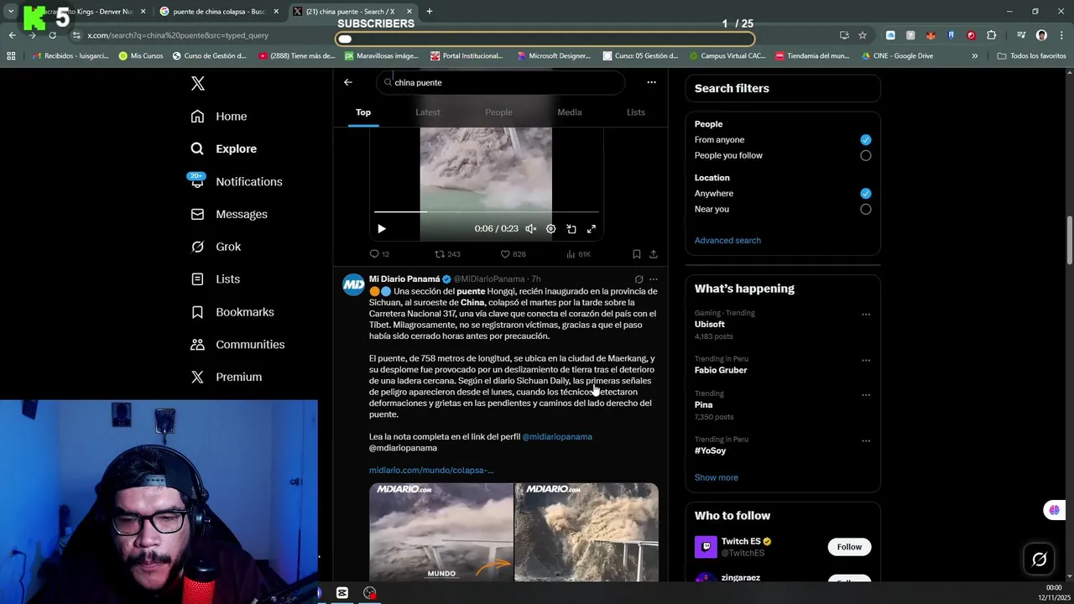View analytics showing 61K views
The height and width of the screenshot is (604, 1074).
point(578,254)
